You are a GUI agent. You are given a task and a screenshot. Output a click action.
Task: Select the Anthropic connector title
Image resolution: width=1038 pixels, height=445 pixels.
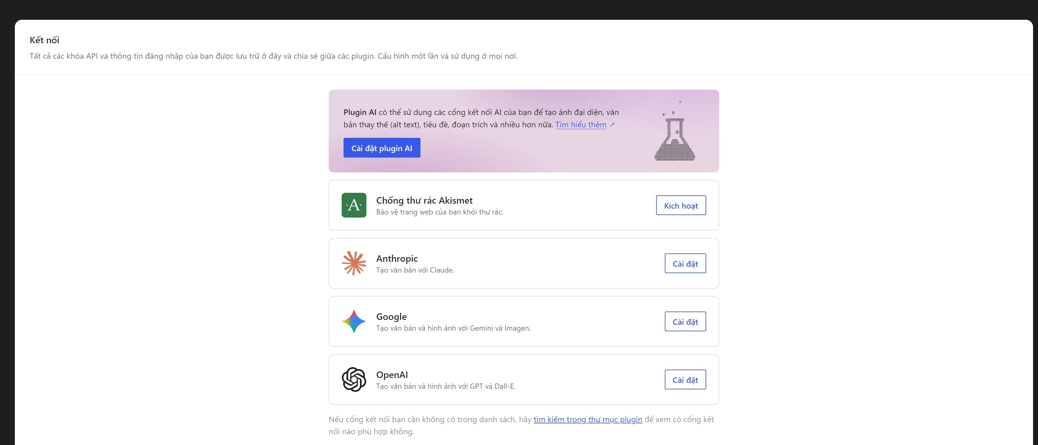[397, 258]
